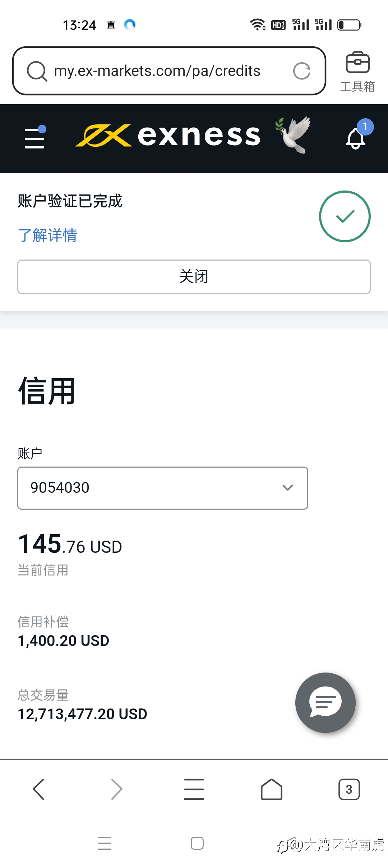Viewport: 388px width, 867px height.
Task: Go to browser home page
Action: pyautogui.click(x=272, y=789)
